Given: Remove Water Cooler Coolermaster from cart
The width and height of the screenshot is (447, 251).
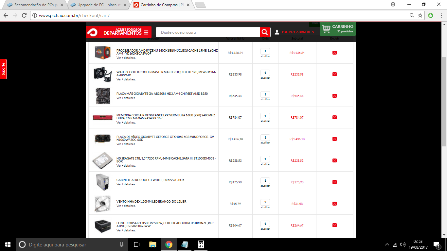Looking at the screenshot, I should coord(334,74).
